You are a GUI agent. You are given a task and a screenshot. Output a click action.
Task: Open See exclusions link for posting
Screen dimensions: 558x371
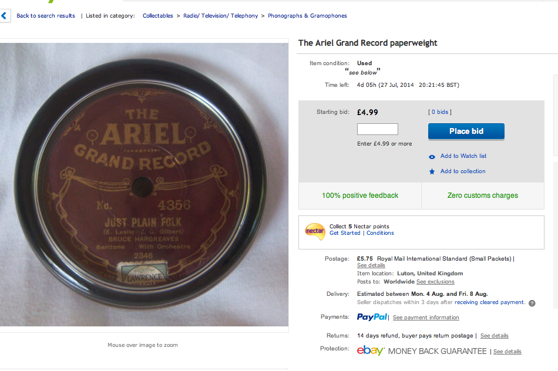pos(435,282)
